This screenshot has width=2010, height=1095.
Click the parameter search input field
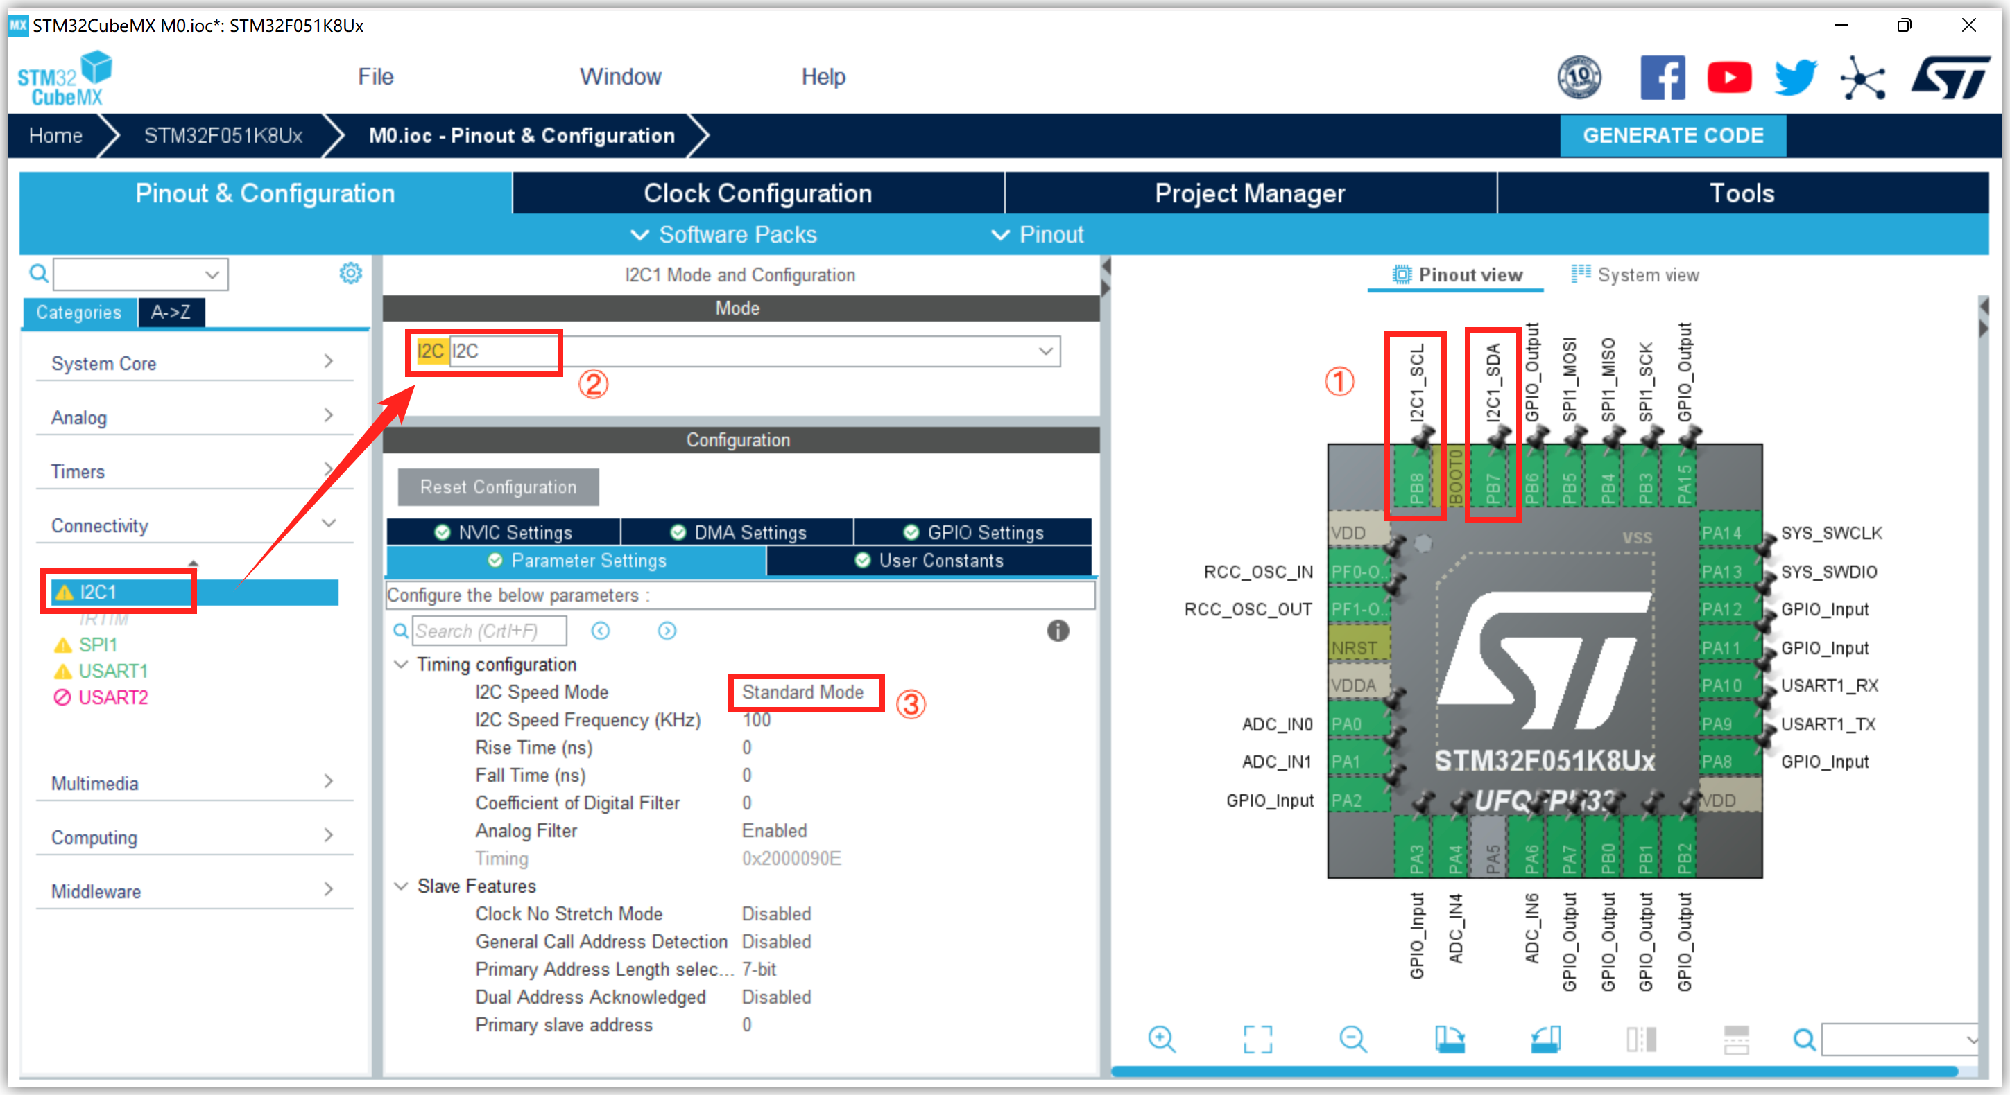tap(488, 630)
